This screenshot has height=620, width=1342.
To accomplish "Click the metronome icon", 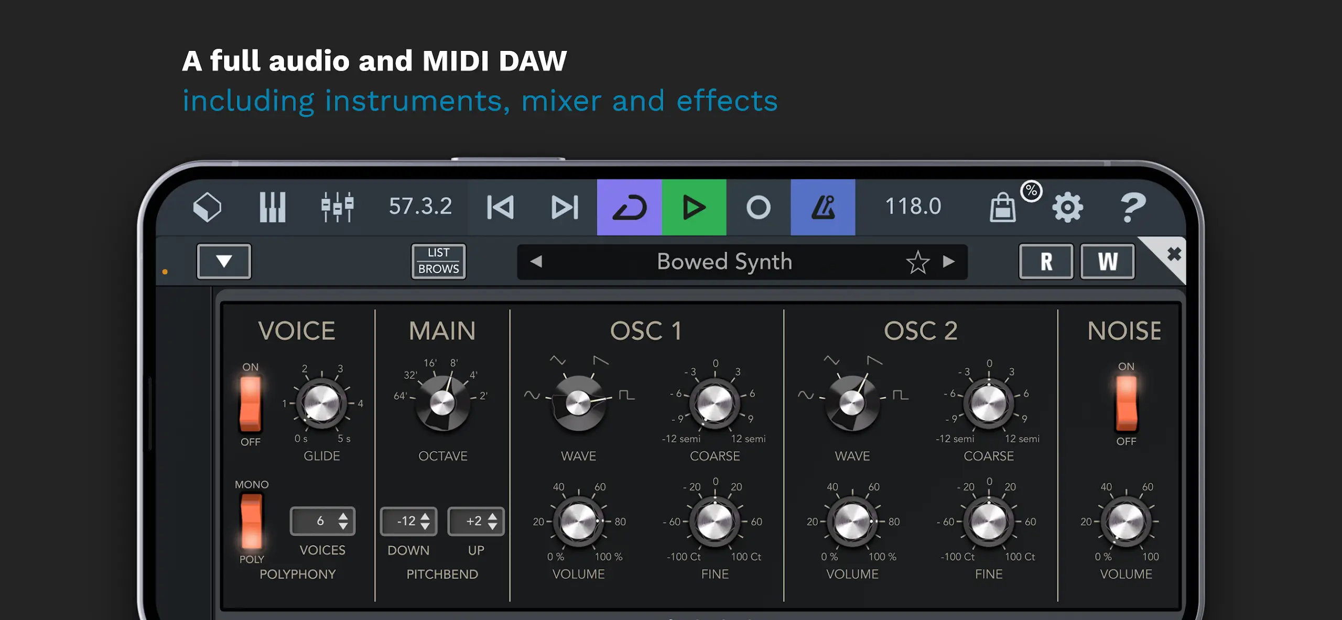I will [822, 206].
